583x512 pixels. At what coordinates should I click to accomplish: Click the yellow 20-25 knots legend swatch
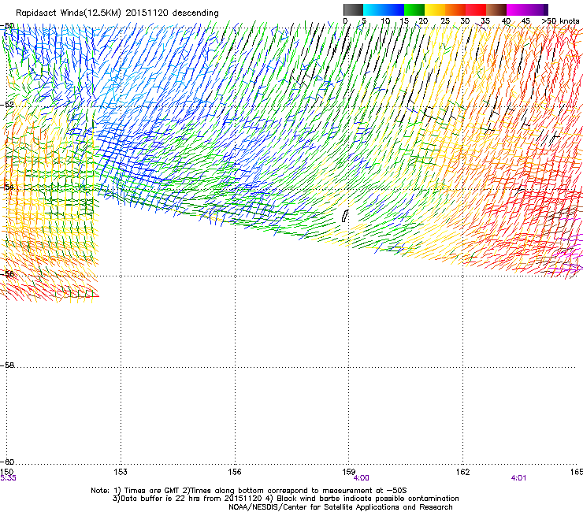pos(435,9)
